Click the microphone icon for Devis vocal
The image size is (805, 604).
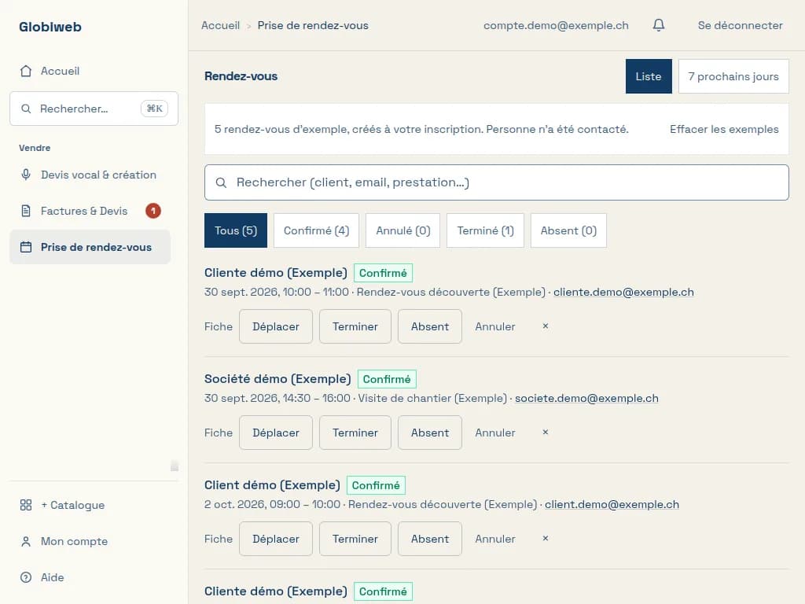coord(26,175)
